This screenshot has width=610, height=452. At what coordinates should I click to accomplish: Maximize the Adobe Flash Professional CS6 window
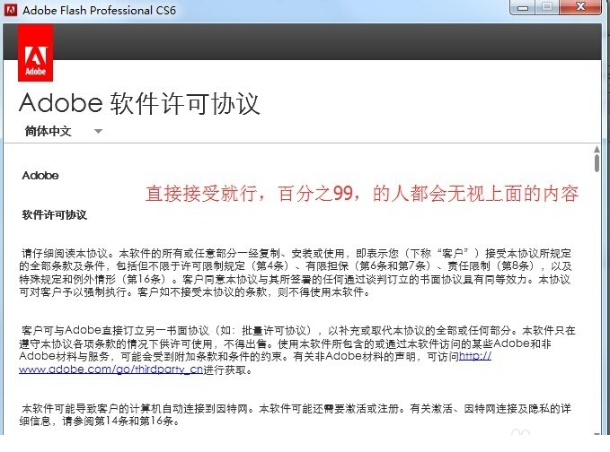point(547,7)
